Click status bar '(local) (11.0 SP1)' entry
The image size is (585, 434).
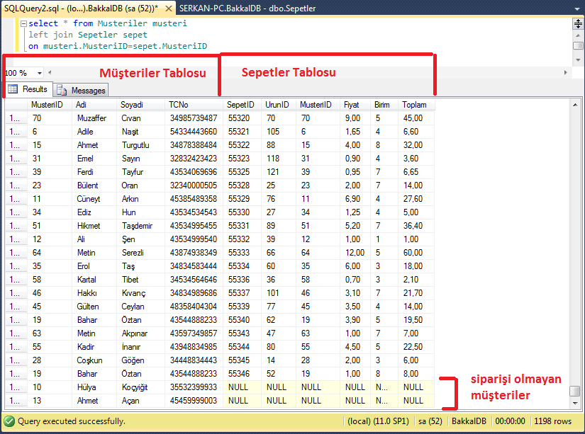coord(378,421)
